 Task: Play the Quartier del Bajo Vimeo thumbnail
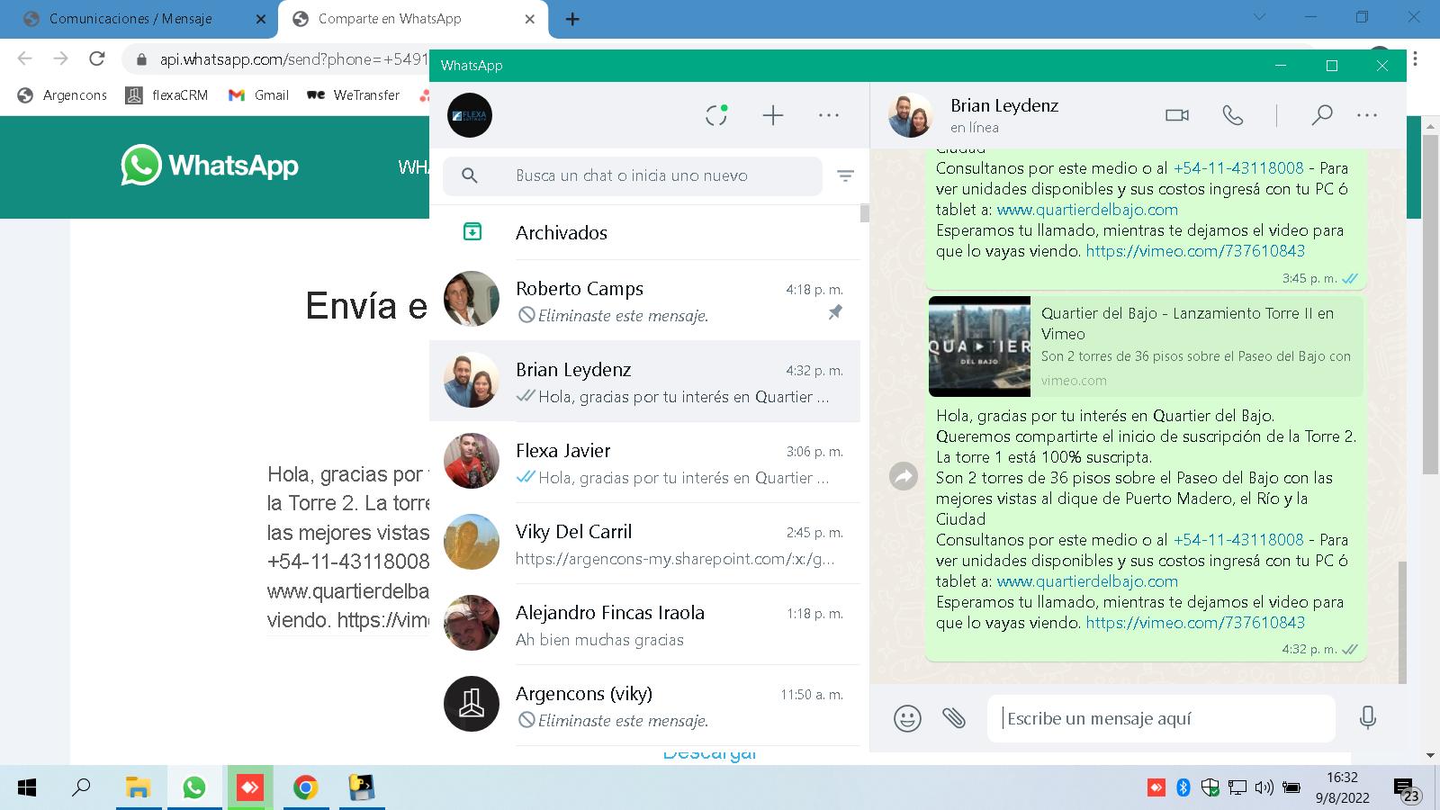coord(979,346)
